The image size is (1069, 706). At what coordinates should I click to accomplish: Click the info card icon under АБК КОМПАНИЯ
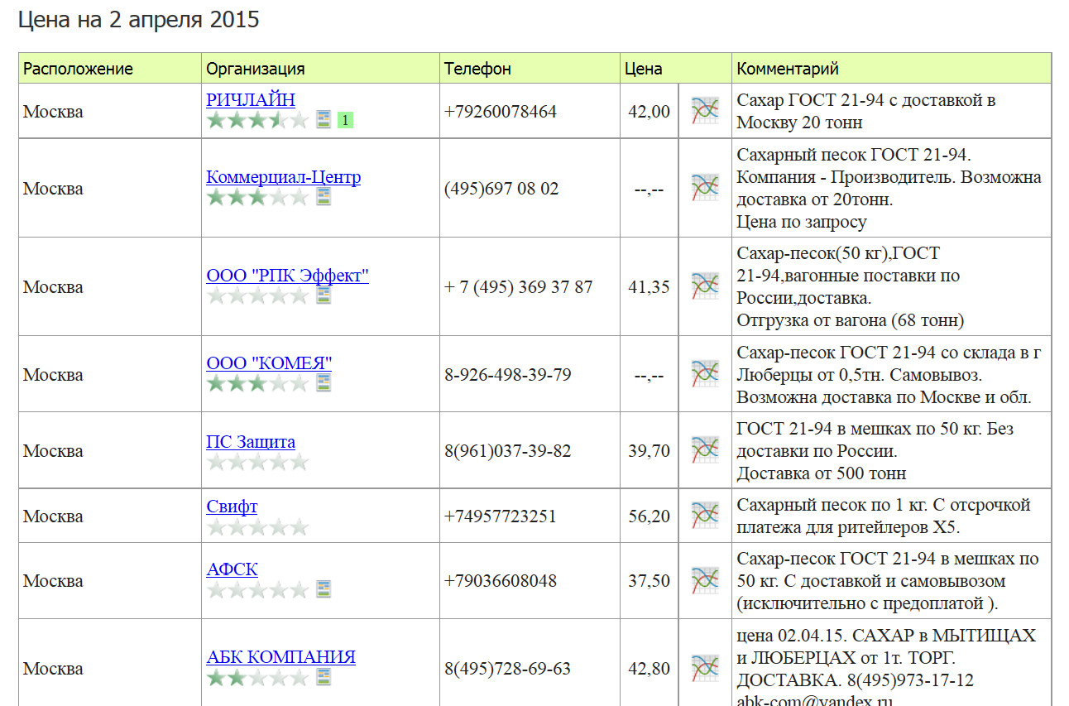324,677
